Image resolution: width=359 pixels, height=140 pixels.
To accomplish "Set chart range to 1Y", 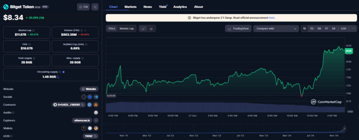I will (326, 29).
